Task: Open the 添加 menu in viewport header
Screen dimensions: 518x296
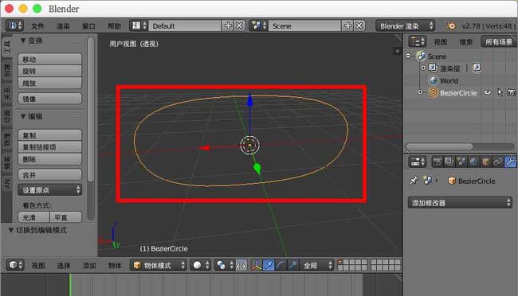Action: tap(89, 265)
